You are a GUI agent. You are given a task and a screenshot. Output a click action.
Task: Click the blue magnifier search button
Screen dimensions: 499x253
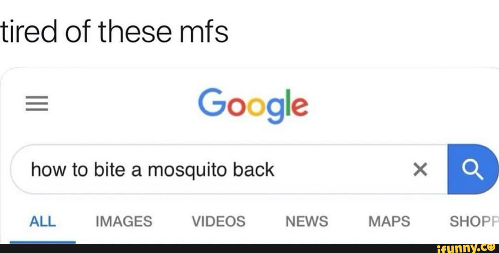473,169
